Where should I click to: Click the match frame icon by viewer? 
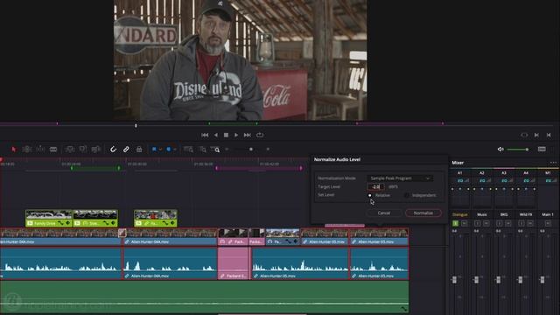click(524, 135)
